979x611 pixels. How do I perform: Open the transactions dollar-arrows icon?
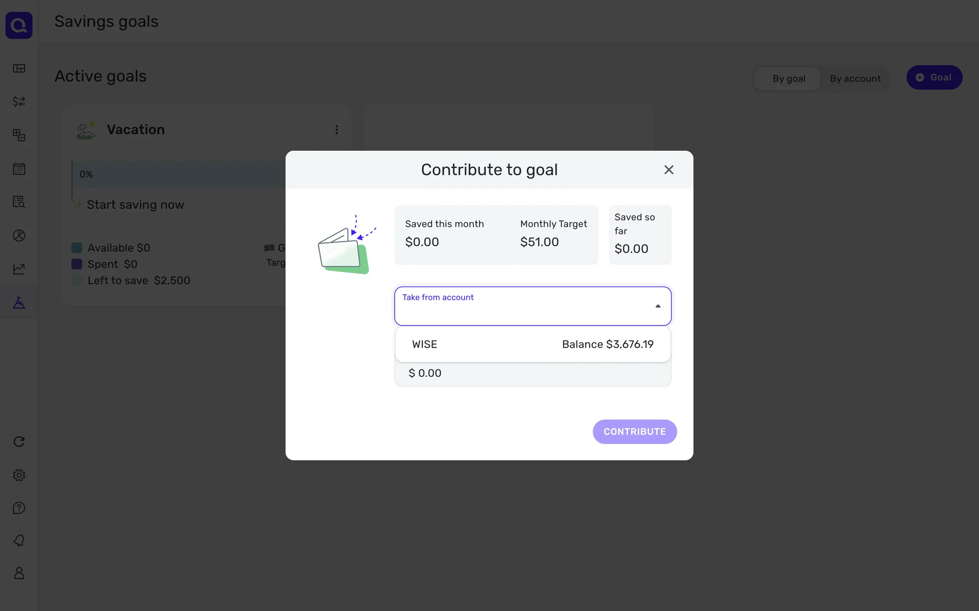pos(19,102)
